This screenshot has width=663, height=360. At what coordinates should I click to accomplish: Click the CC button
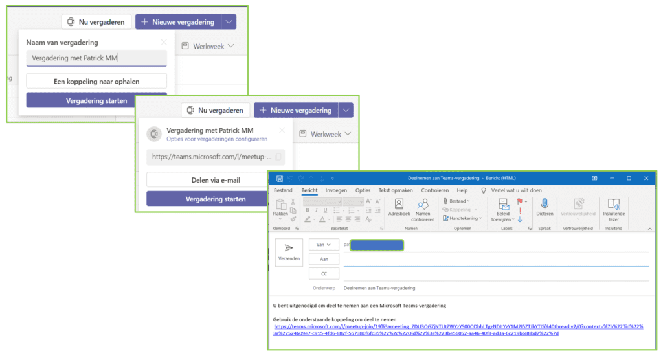[x=324, y=274]
